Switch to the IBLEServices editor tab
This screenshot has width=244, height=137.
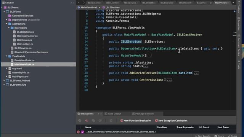pos(167,3)
